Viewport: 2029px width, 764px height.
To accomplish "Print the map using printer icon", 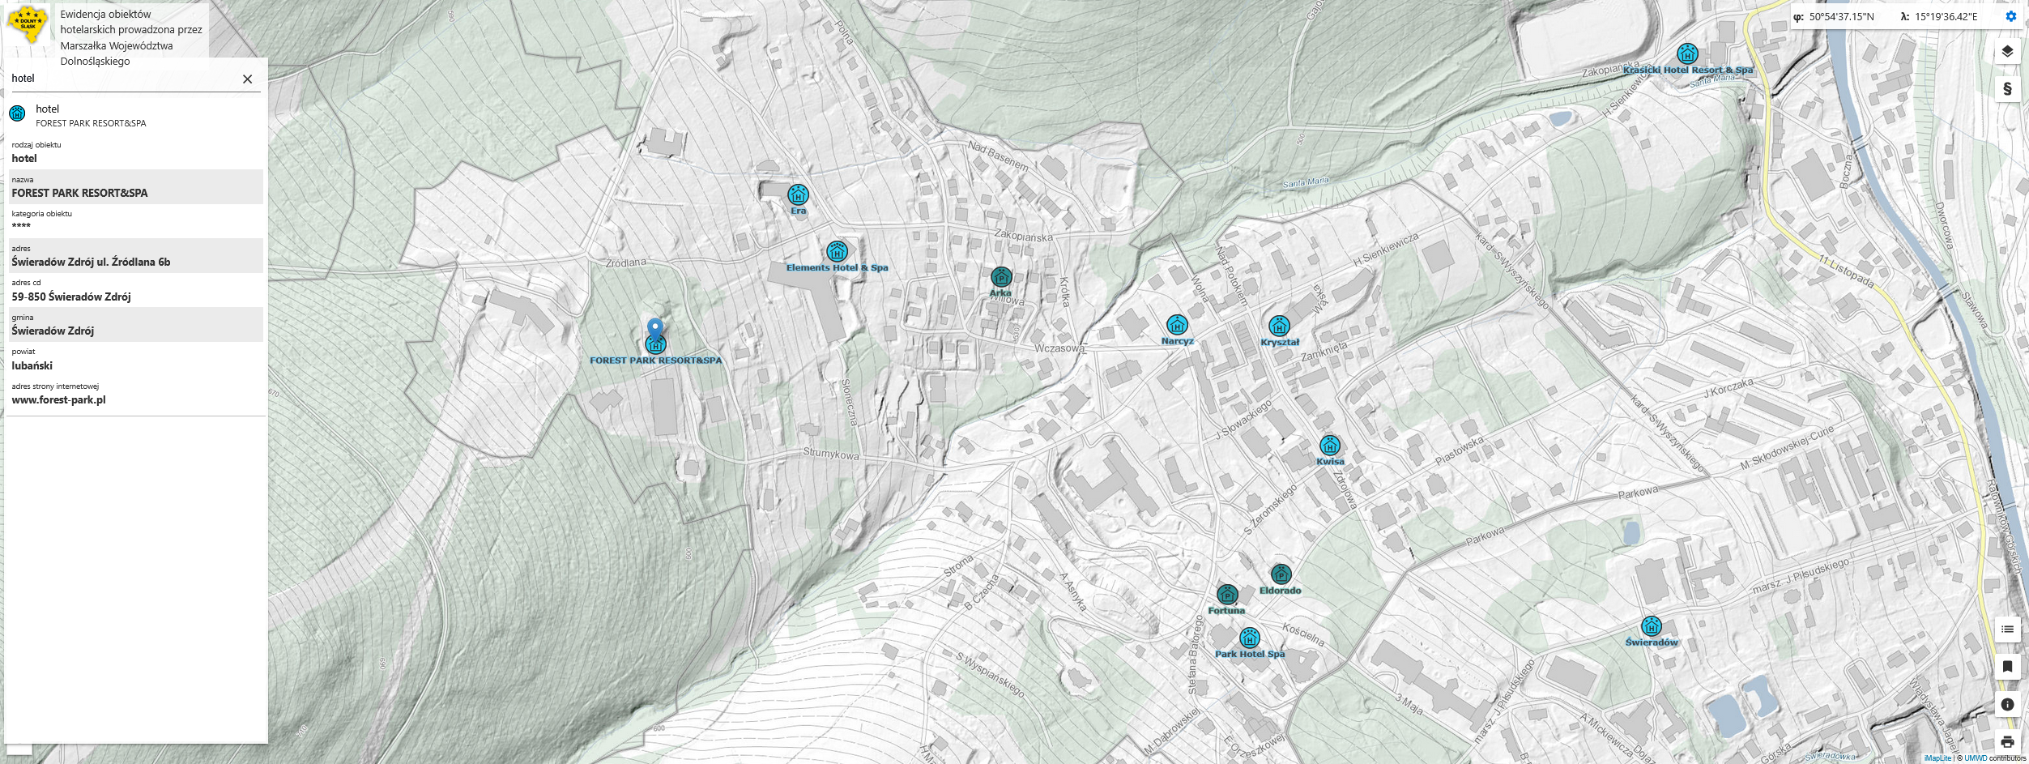I will coord(2006,741).
